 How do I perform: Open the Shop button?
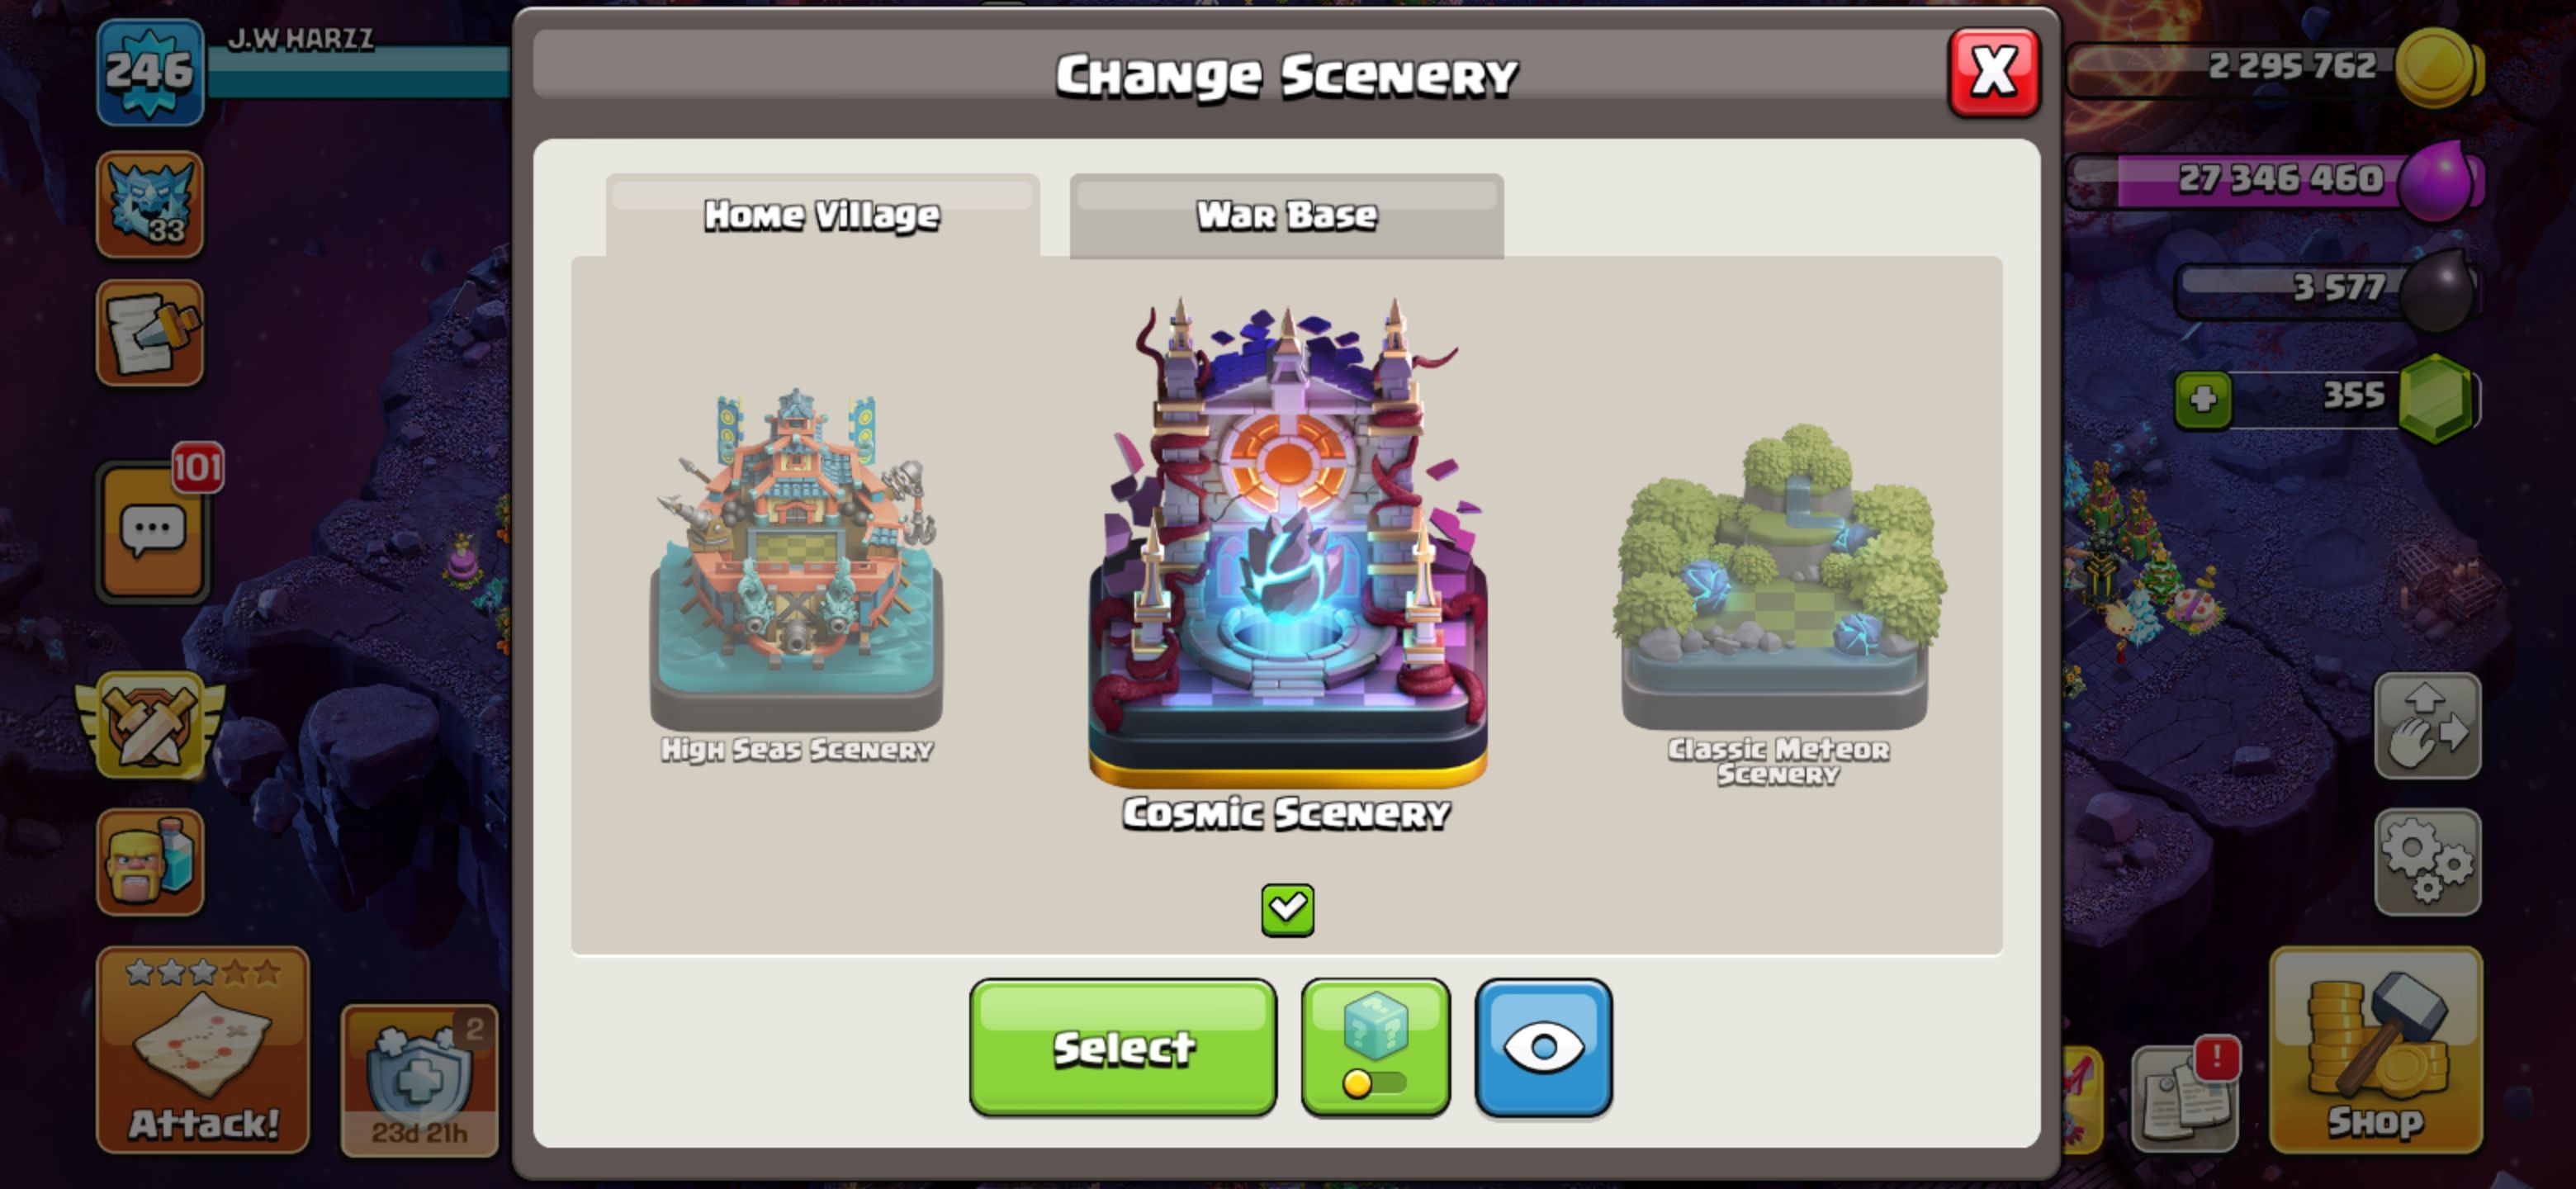click(x=2376, y=1050)
